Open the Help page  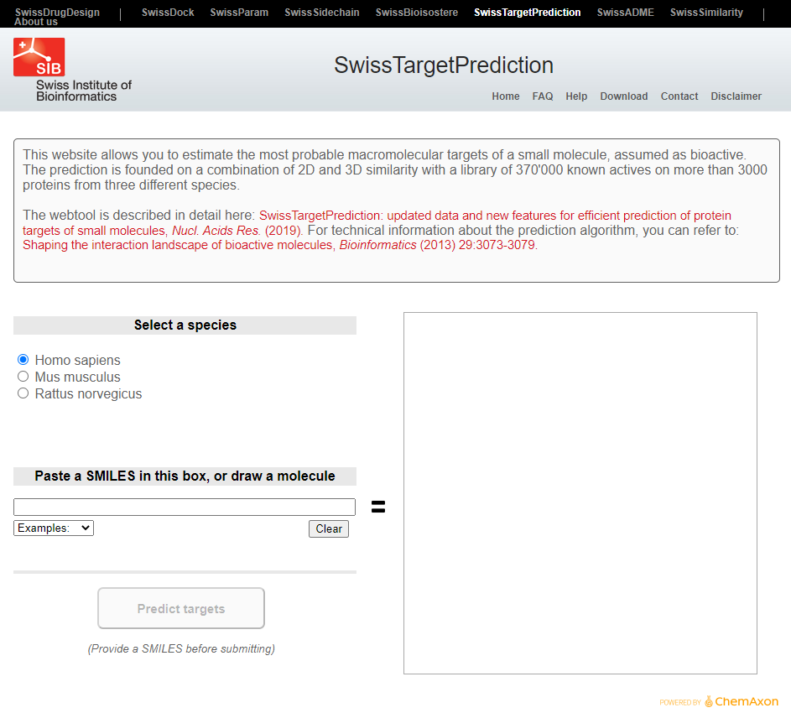pos(576,96)
